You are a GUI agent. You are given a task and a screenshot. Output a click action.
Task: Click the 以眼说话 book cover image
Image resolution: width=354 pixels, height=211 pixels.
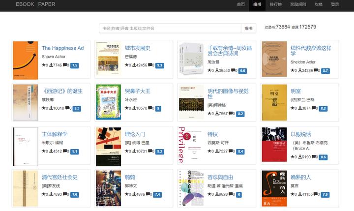(x=274, y=146)
